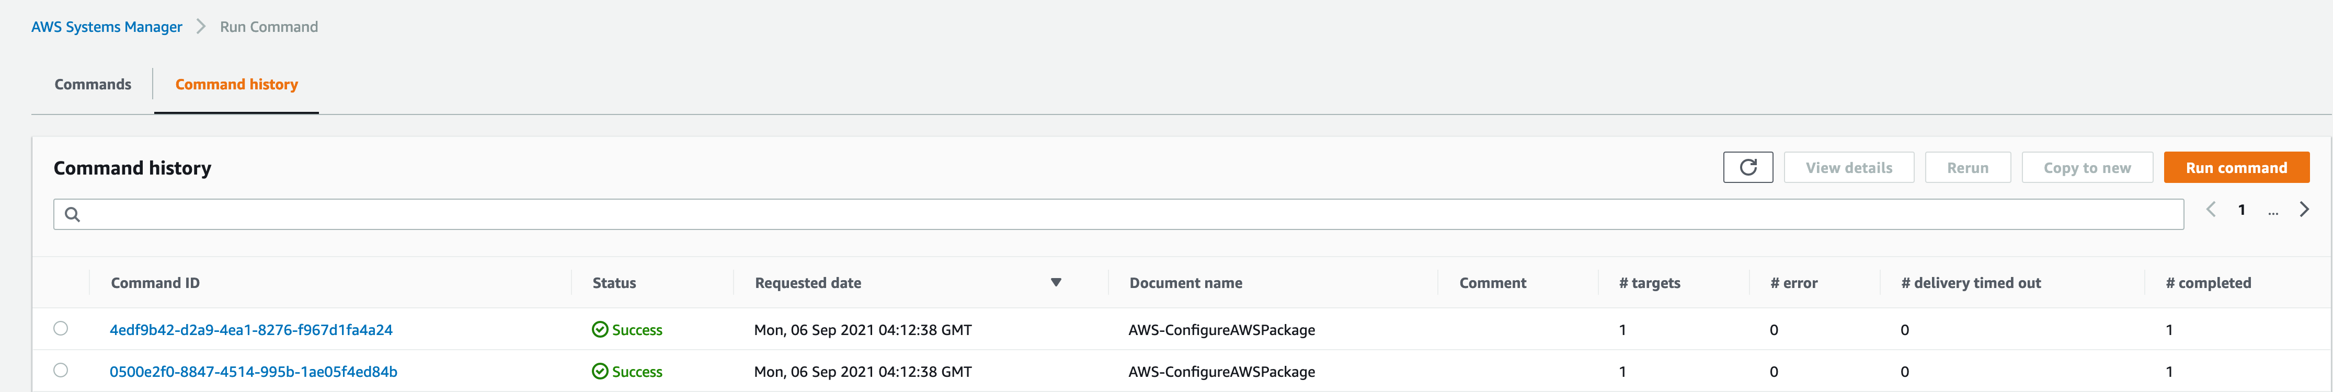Click the search magnifier icon

click(73, 215)
